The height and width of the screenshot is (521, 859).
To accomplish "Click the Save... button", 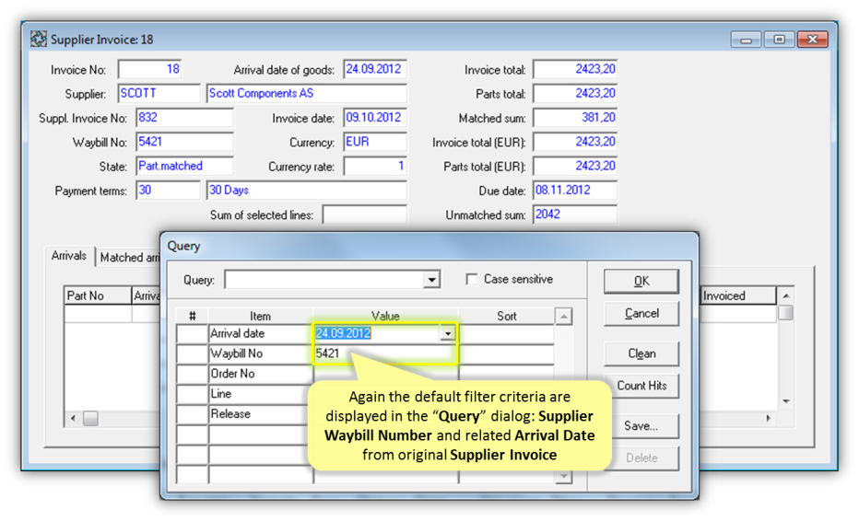I will click(x=641, y=426).
